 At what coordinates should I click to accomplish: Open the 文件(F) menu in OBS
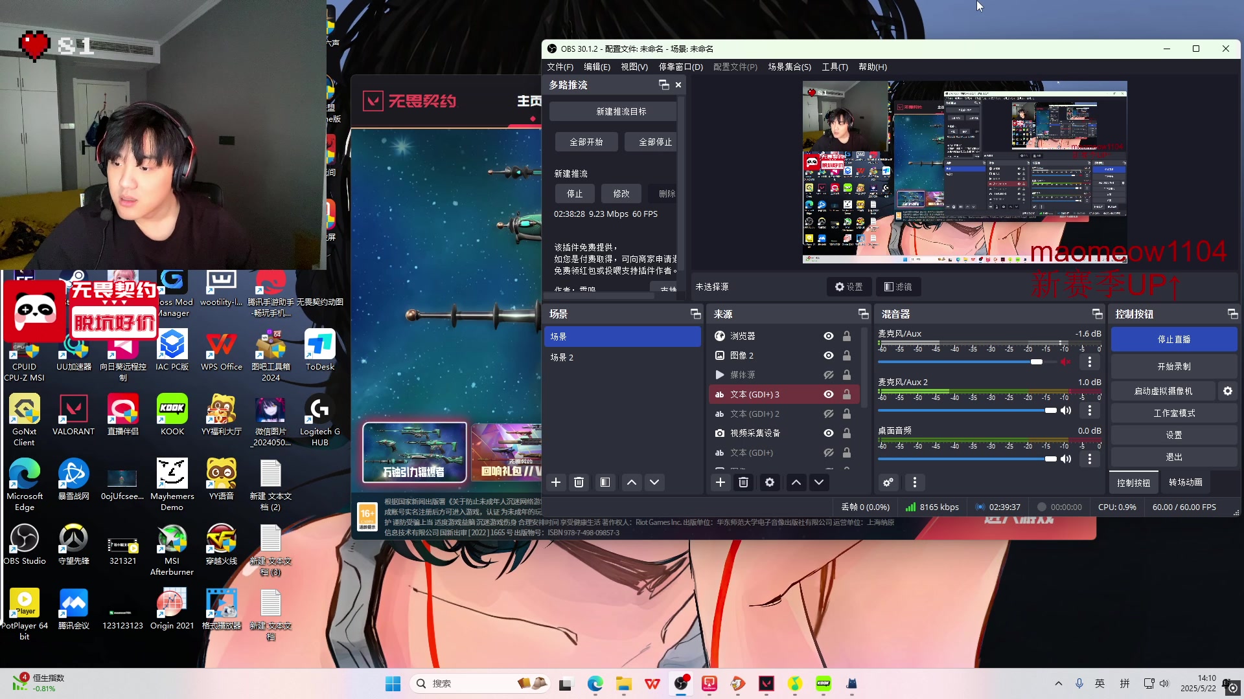click(560, 67)
